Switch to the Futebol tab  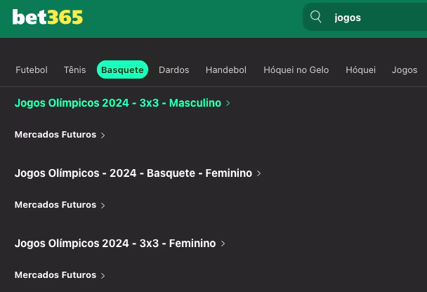[x=32, y=70]
